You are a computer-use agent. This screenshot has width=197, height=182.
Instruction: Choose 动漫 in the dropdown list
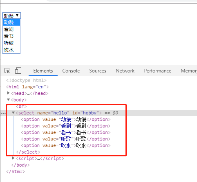pyautogui.click(x=11, y=22)
